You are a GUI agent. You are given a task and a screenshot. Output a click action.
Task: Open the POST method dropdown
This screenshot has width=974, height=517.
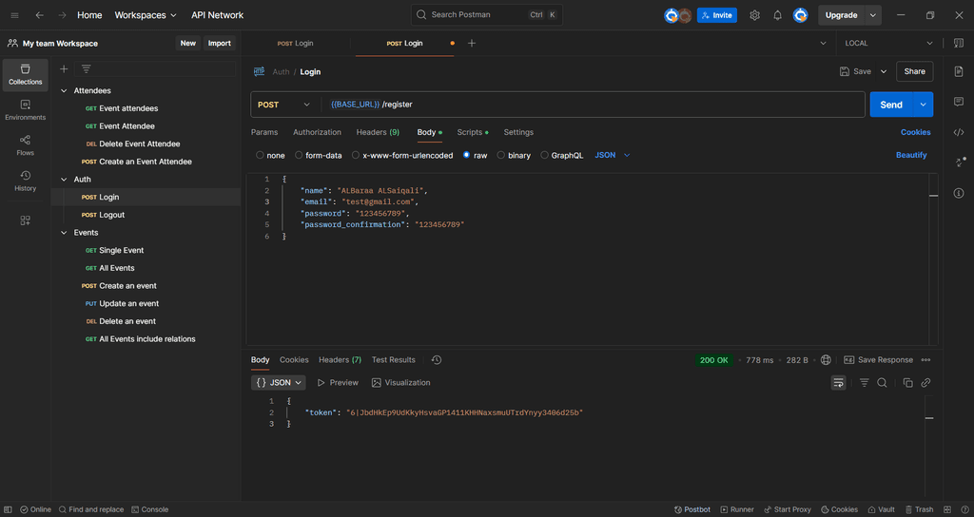click(284, 105)
